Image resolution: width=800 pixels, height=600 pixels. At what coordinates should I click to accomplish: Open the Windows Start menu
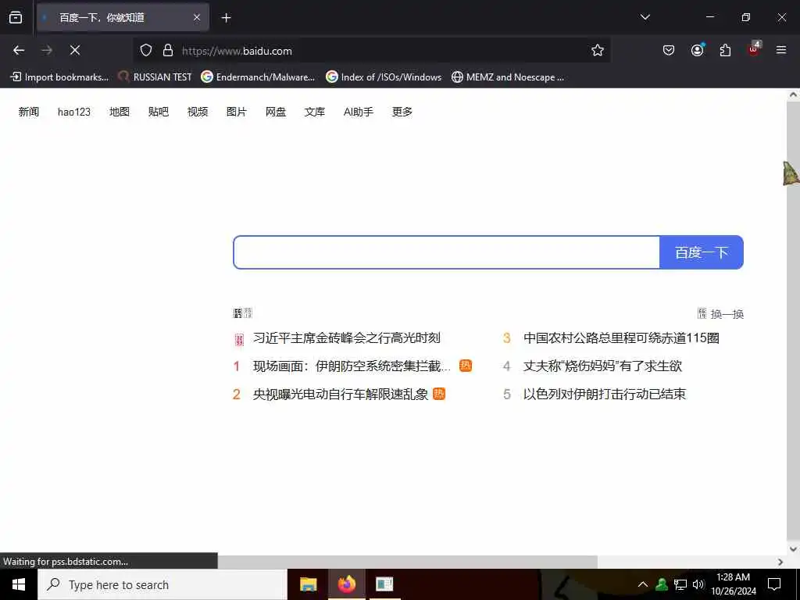pyautogui.click(x=19, y=584)
